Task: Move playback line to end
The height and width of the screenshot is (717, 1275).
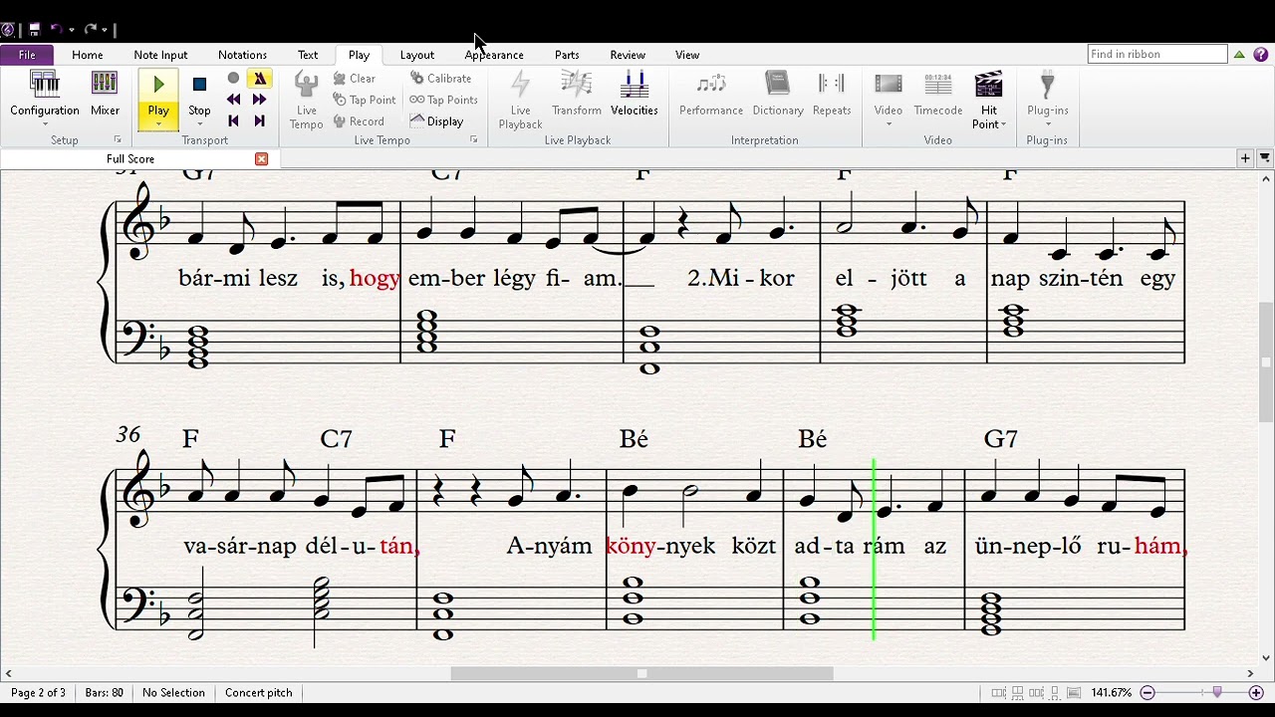Action: click(259, 120)
